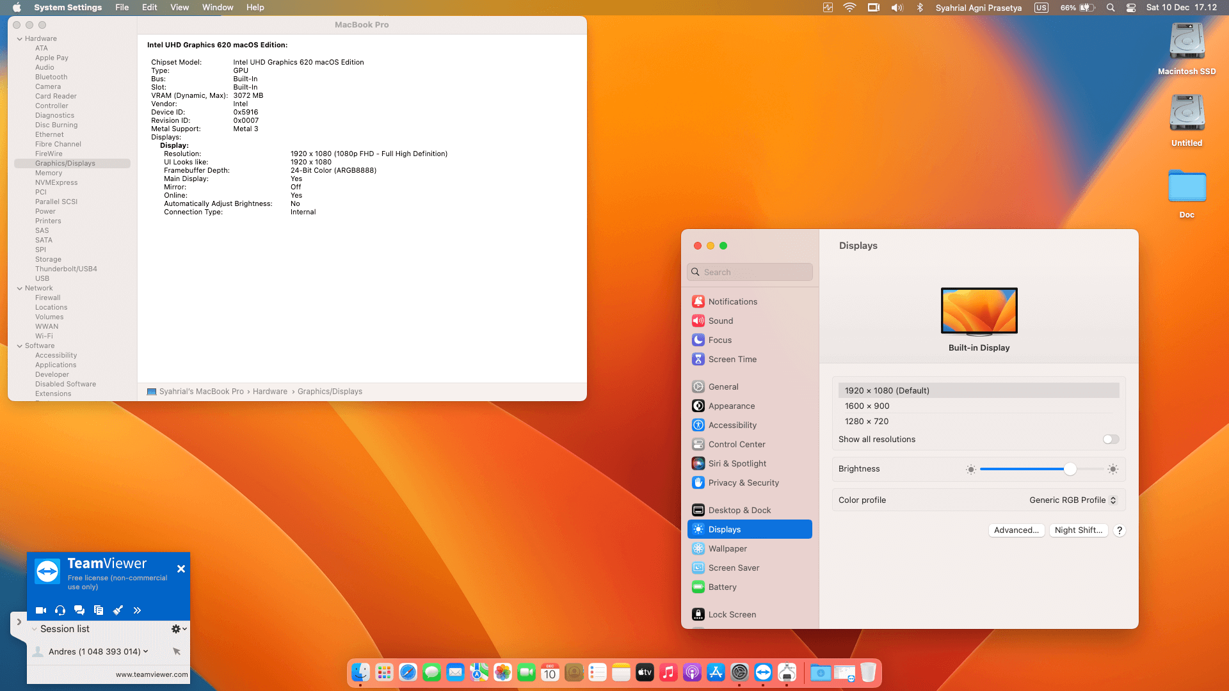Viewport: 1229px width, 691px height.
Task: Select the 1280 × 720 resolution
Action: point(867,421)
